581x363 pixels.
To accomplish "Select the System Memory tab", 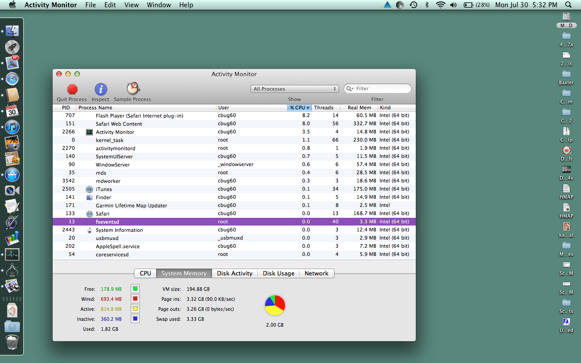I will [184, 273].
